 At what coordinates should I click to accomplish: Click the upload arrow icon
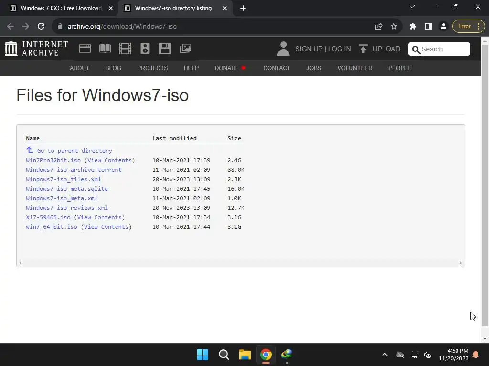point(363,49)
